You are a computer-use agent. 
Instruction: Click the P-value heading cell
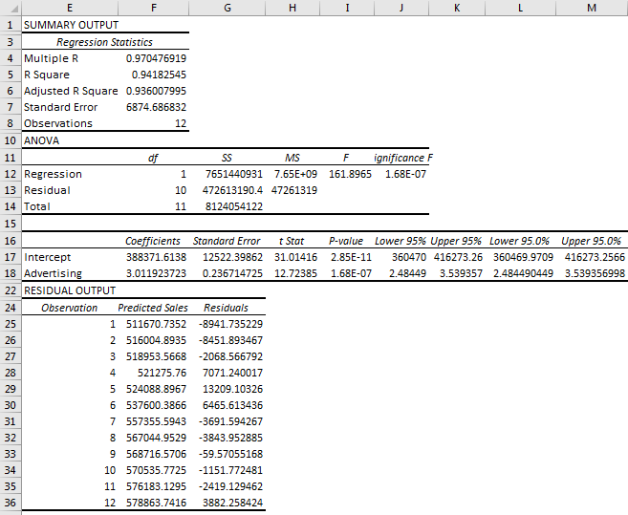[x=346, y=241]
